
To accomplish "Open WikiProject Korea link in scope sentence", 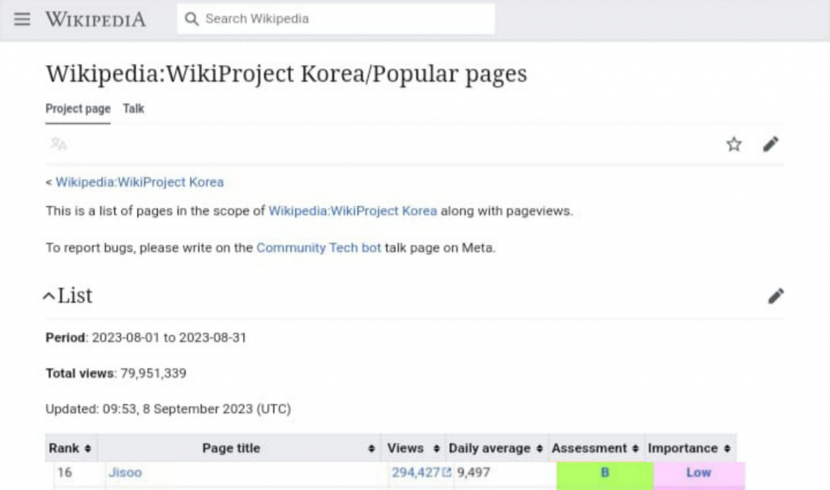I will [353, 211].
